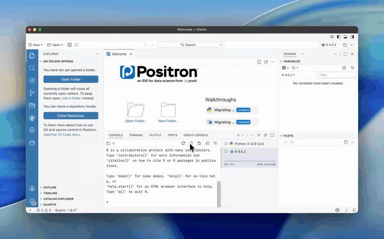Click the Open Folder button
Screen dimensions: 384x239
[x=71, y=79]
